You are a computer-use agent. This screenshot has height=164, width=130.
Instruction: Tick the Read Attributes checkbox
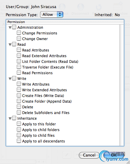[19, 50]
